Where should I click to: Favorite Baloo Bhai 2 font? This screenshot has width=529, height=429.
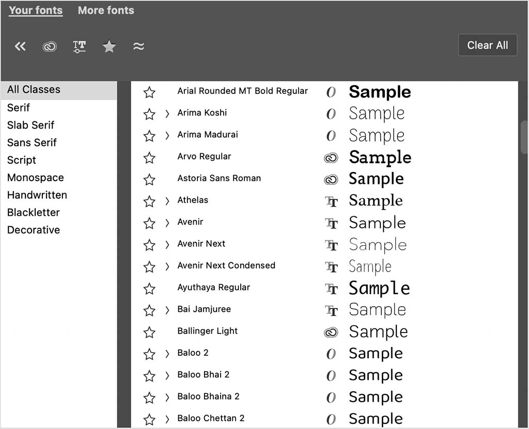pyautogui.click(x=149, y=376)
